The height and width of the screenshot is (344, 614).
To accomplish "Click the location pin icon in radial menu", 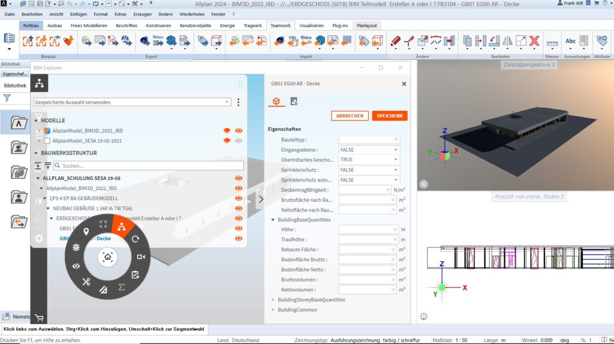I will [86, 231].
